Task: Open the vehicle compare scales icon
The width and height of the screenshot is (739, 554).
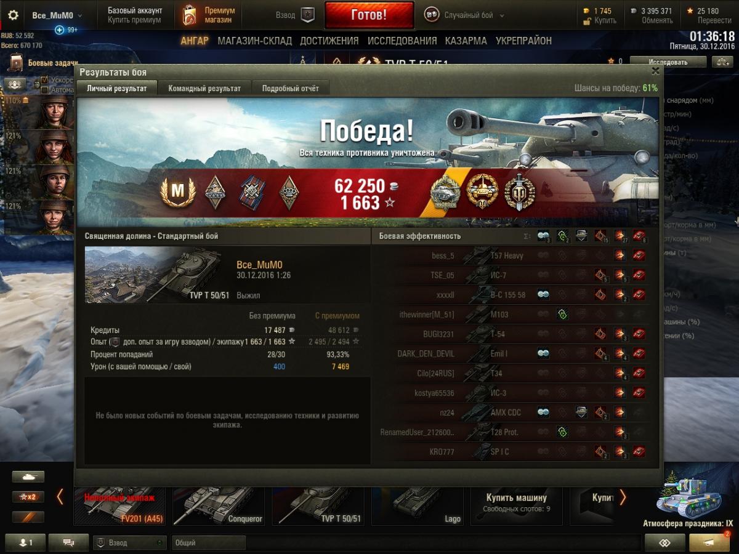Action: [721, 62]
